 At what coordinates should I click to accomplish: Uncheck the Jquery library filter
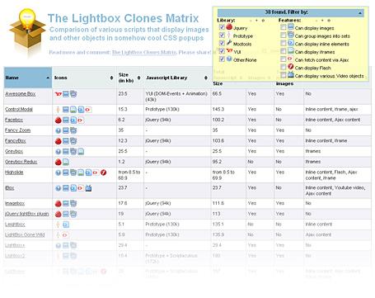222,27
